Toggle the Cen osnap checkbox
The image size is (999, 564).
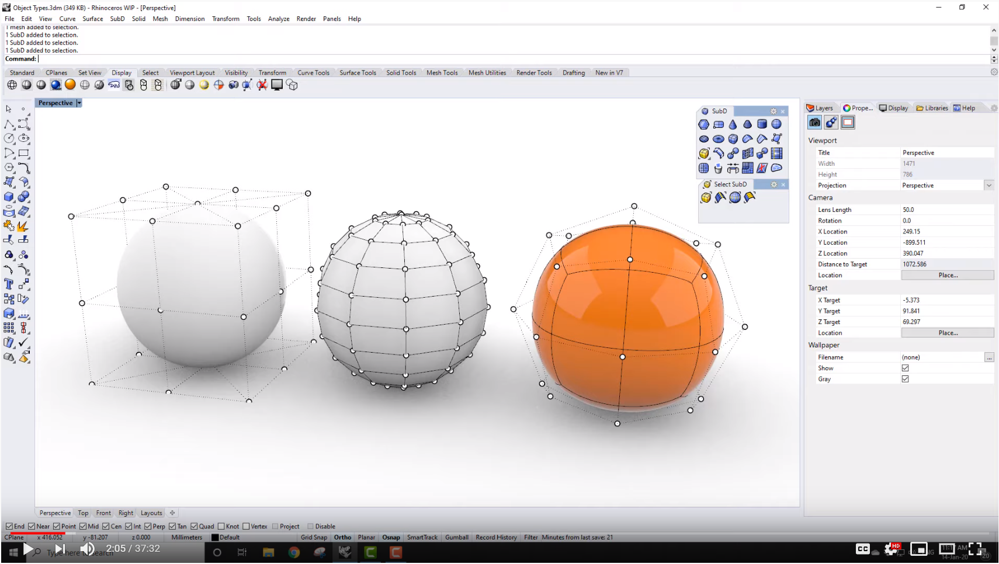point(106,526)
